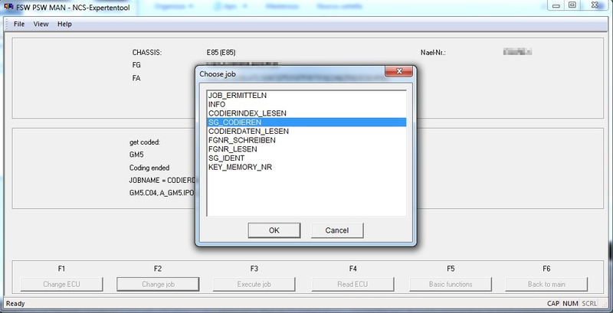Click the Change job button

(158, 284)
